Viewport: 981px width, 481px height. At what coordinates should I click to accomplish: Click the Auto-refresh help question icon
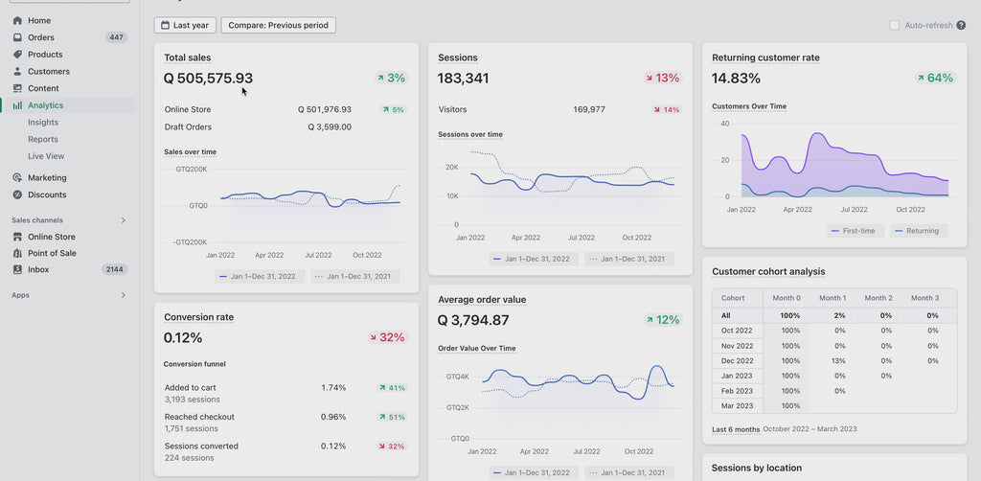961,25
